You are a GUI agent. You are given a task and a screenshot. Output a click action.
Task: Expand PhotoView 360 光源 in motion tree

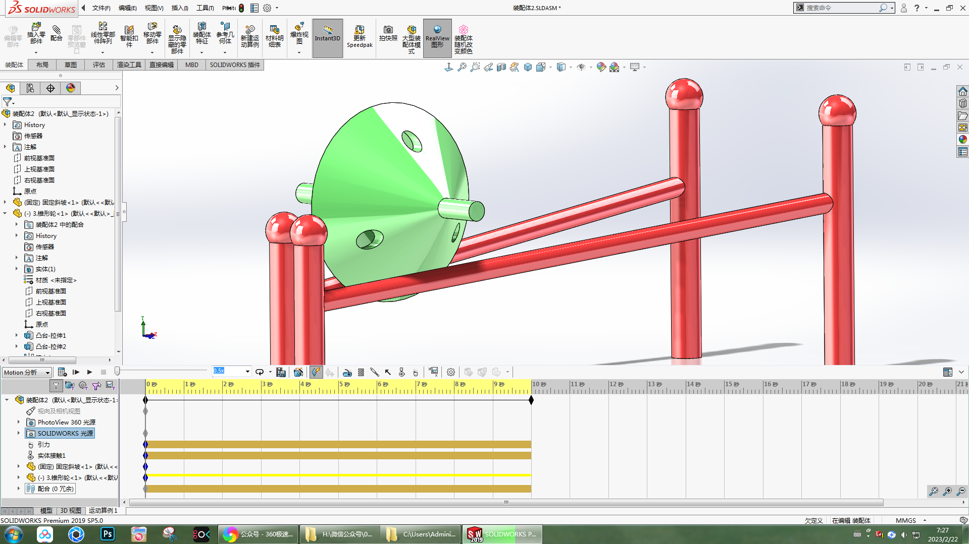(x=19, y=422)
